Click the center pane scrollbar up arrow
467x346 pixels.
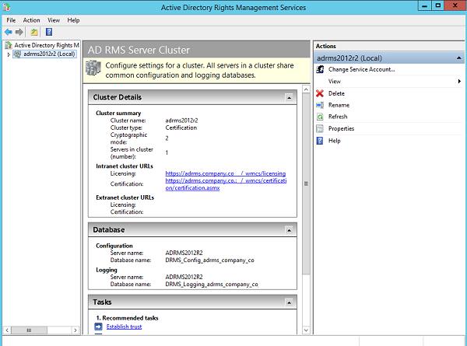[306, 89]
